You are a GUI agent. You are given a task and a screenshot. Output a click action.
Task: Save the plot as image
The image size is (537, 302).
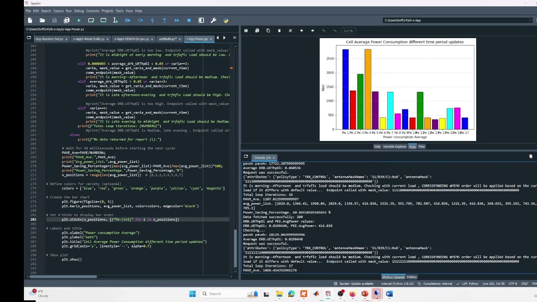pyautogui.click(x=246, y=31)
